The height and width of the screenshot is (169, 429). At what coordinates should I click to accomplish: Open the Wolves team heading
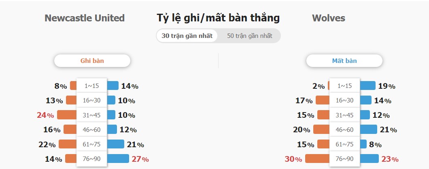pos(329,18)
